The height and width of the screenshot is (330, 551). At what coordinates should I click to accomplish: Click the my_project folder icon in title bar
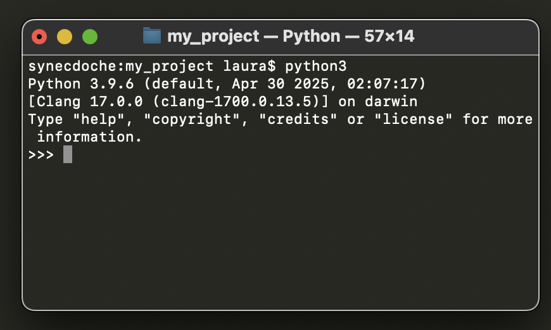[x=152, y=36]
